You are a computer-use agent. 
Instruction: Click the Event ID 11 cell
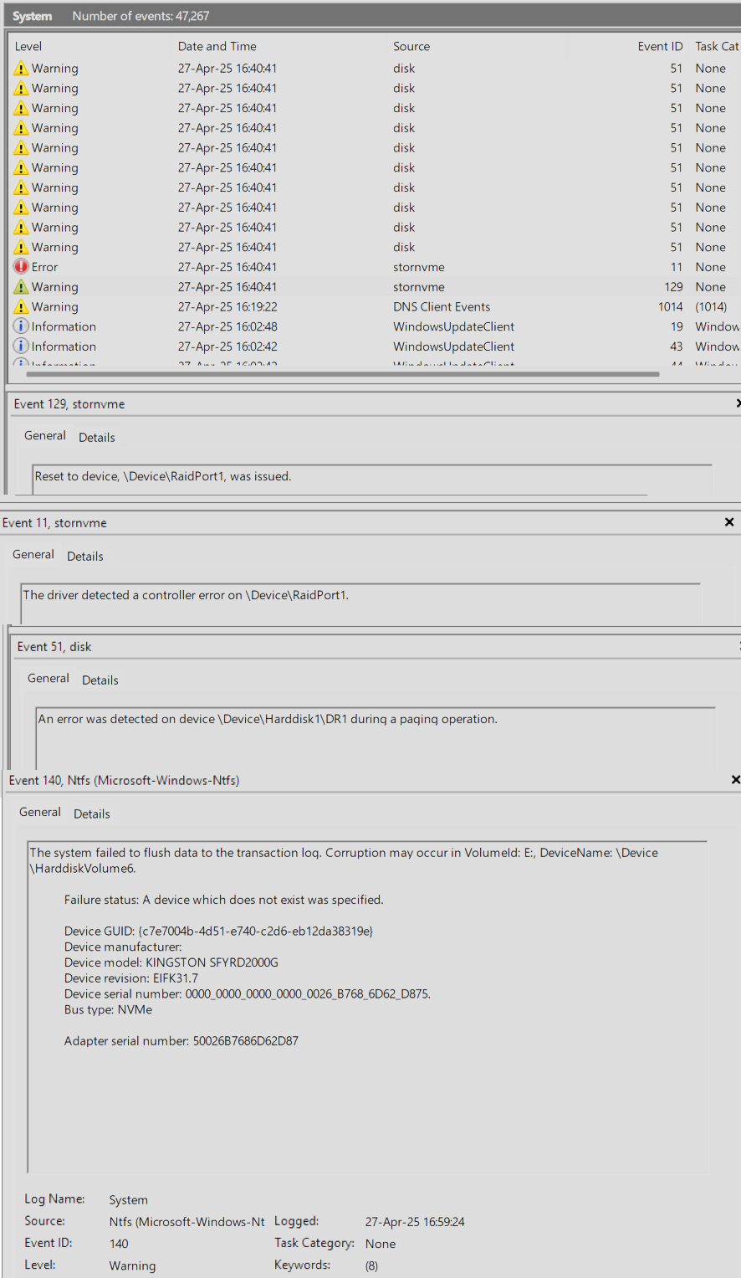[677, 267]
